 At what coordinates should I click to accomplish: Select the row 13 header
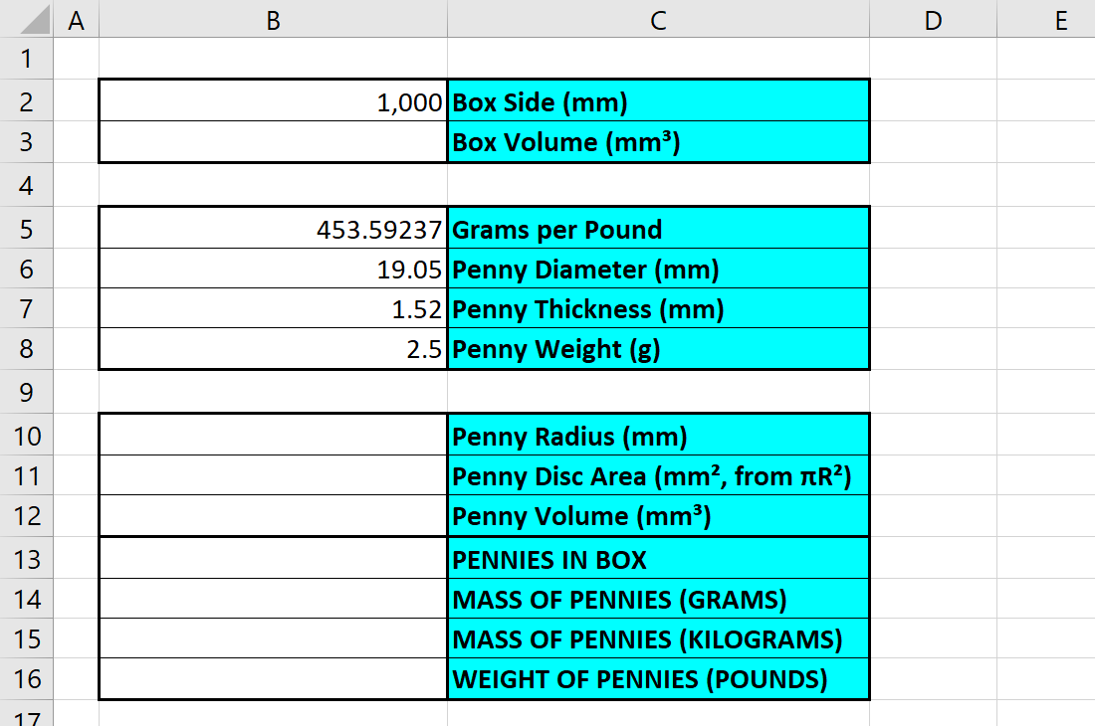click(x=26, y=559)
